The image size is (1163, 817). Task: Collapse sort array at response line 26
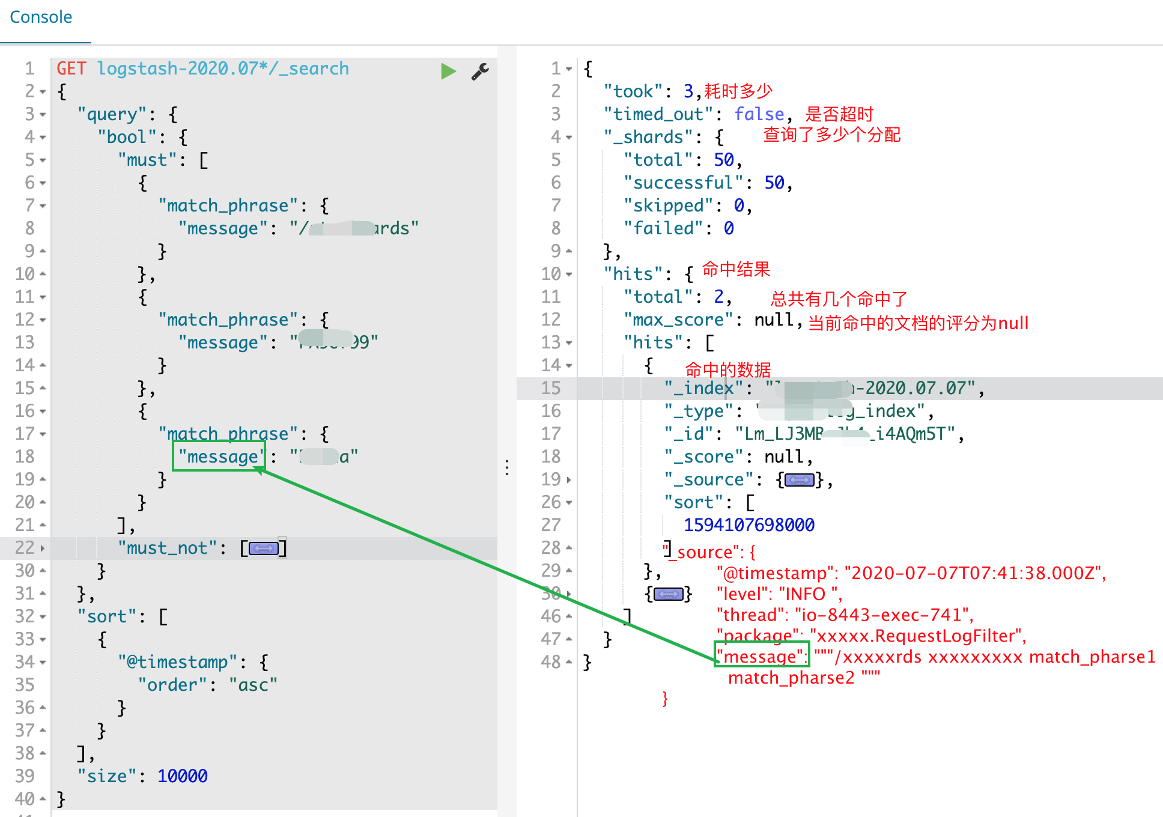coord(569,503)
